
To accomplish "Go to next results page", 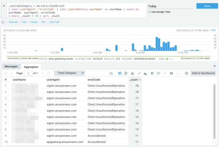I will (x=42, y=73).
